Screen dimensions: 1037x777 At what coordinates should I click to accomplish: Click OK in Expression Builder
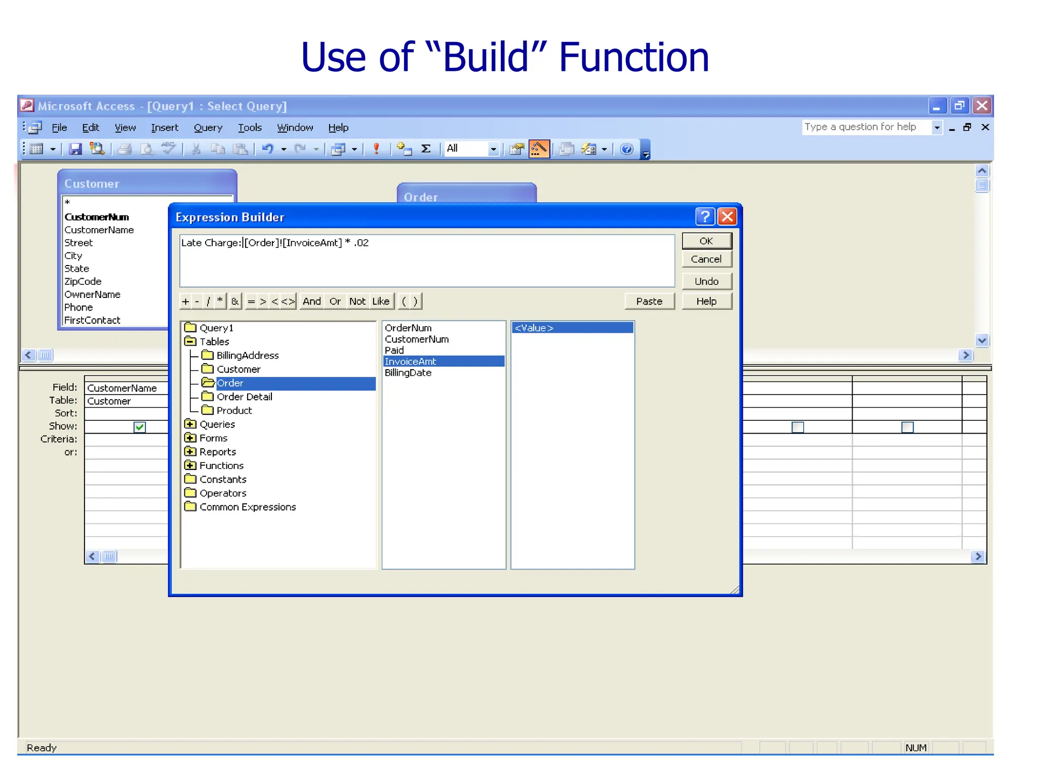706,241
